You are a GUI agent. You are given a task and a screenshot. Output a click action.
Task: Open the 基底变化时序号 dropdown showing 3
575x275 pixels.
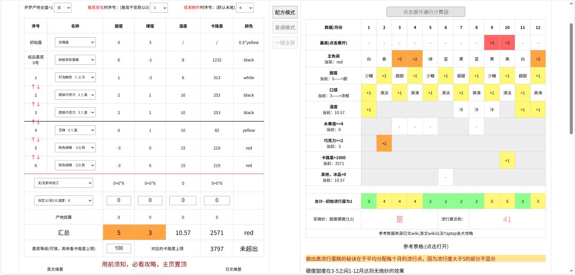(x=159, y=7)
